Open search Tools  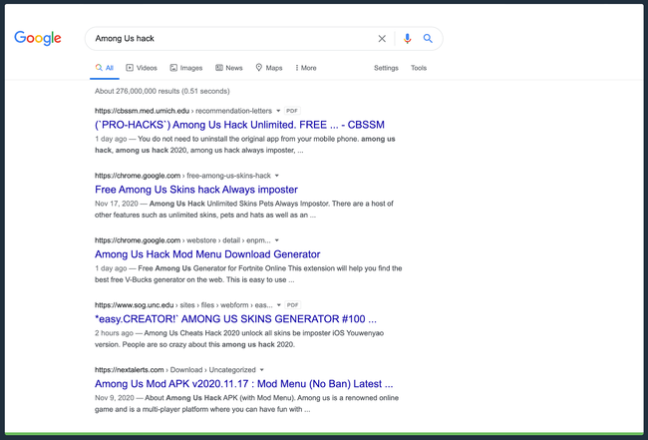(x=419, y=68)
